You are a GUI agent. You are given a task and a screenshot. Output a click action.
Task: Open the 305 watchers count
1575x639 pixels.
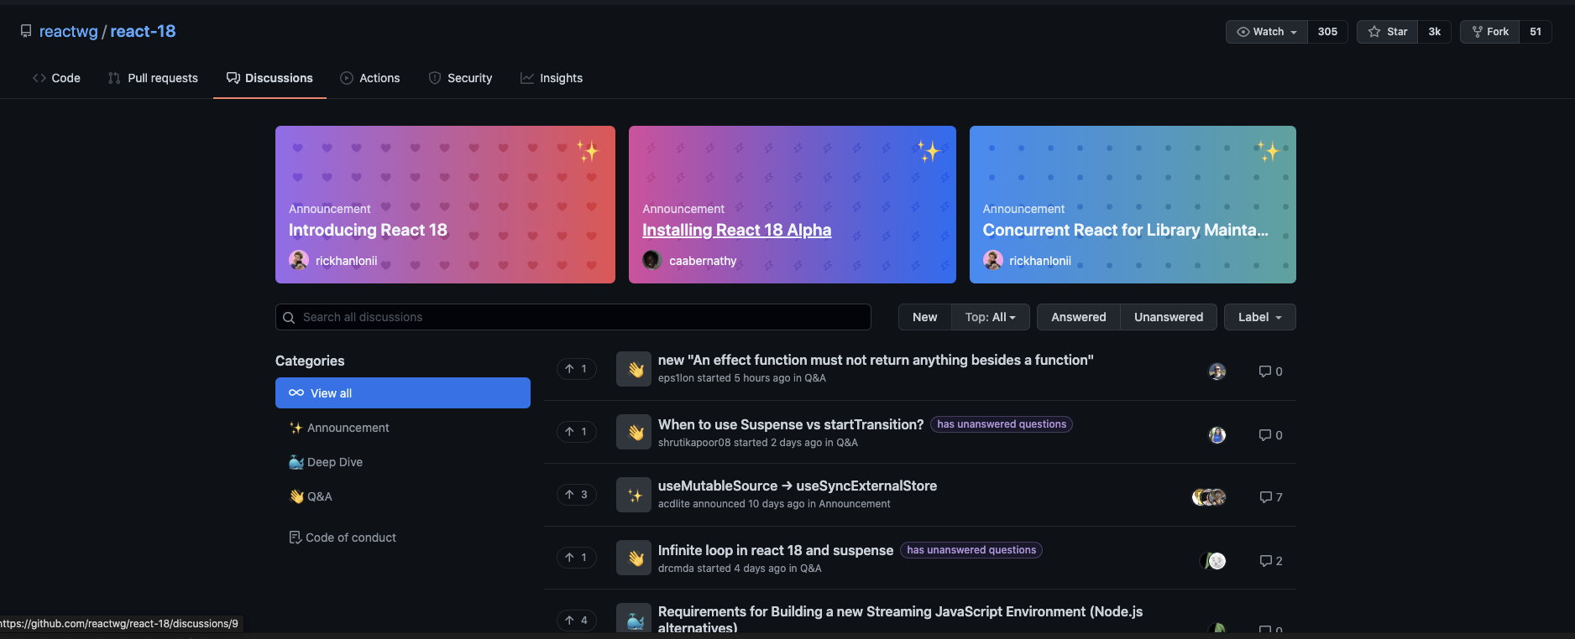pos(1327,32)
